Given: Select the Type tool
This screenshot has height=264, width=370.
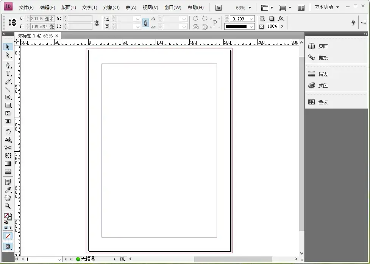Looking at the screenshot, I should (8, 73).
